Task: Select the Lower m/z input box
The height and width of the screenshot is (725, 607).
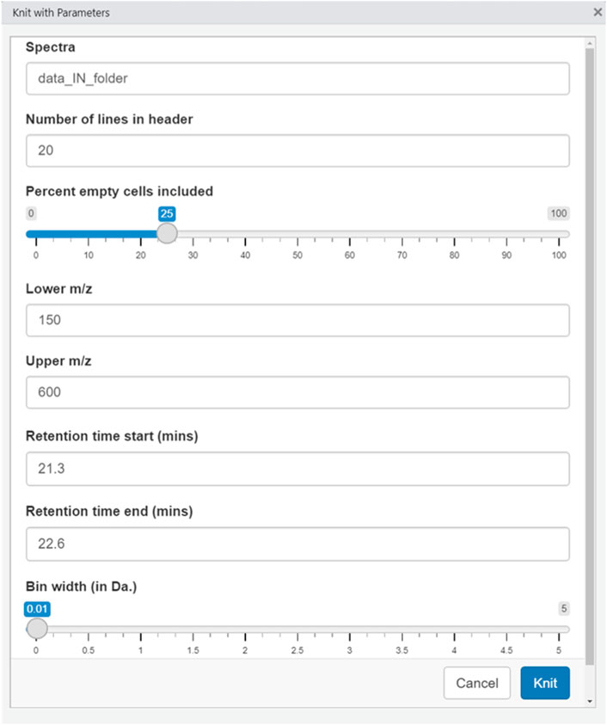Action: pos(297,320)
